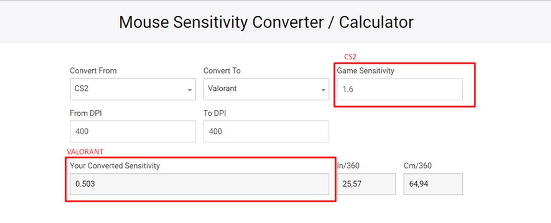This screenshot has width=551, height=223.
Task: Click the red VALORANT annotation text
Action: 85,152
